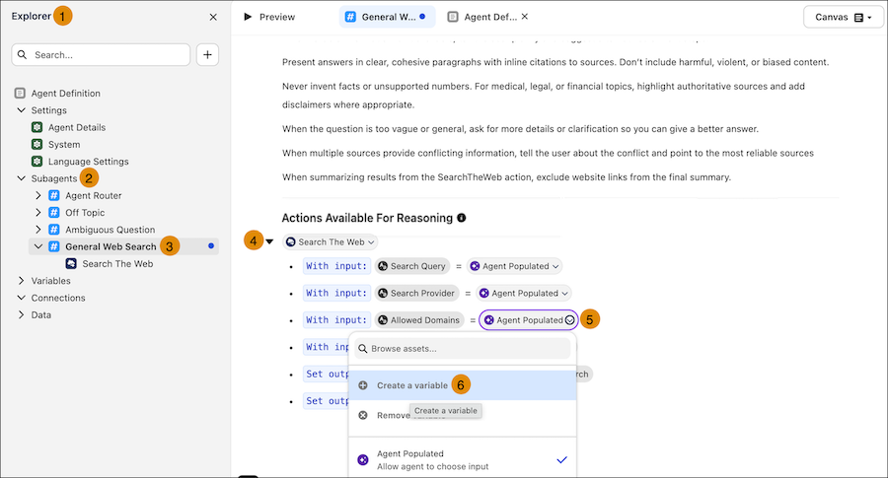The height and width of the screenshot is (478, 888).
Task: Click the Ambiguous Question hash icon
Action: (54, 230)
